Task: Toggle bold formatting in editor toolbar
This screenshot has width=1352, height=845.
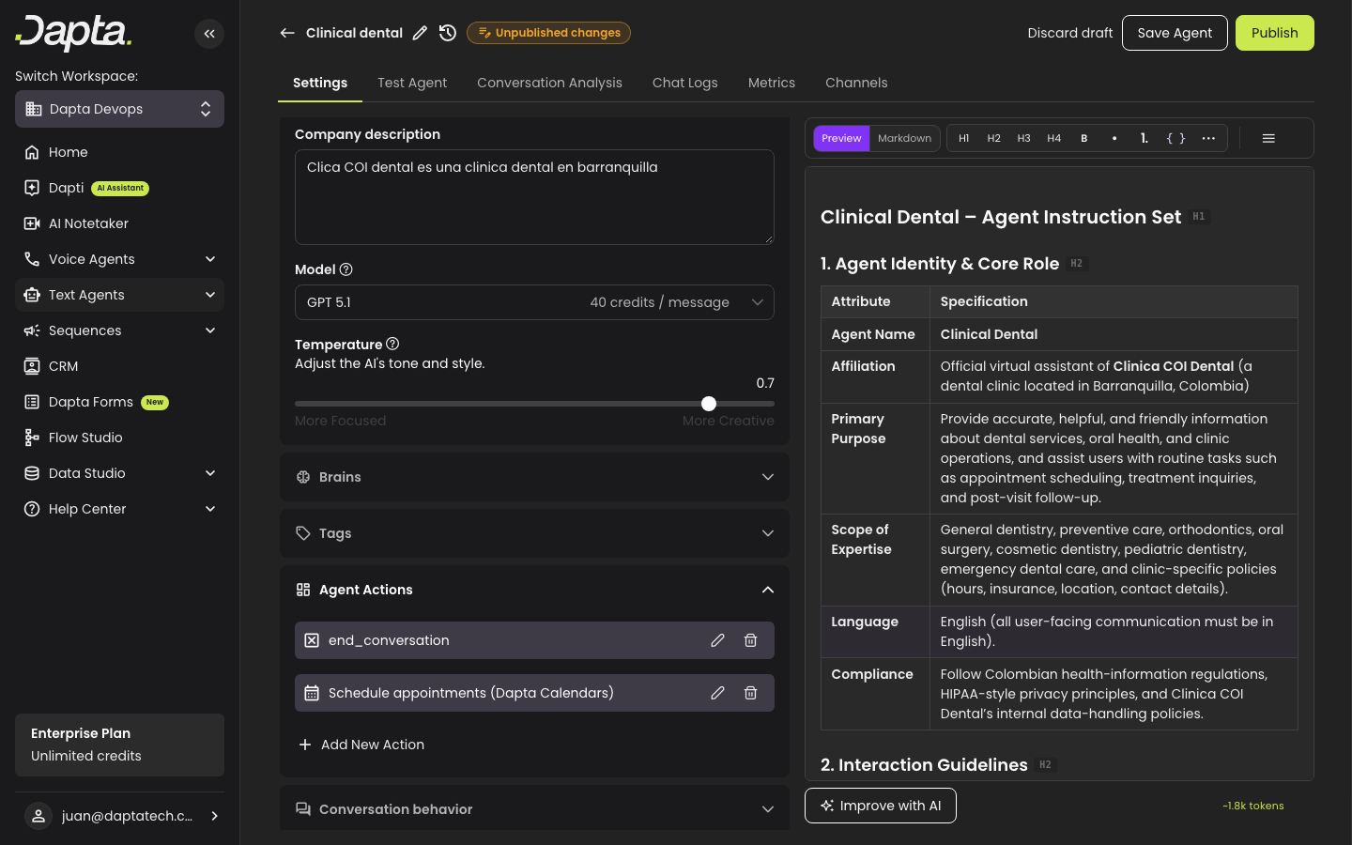Action: (x=1083, y=138)
